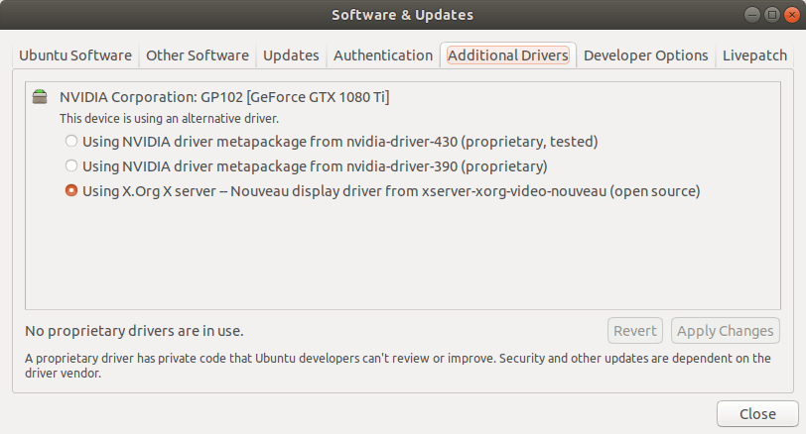Open the Developer Options tab
The width and height of the screenshot is (806, 434).
645,55
